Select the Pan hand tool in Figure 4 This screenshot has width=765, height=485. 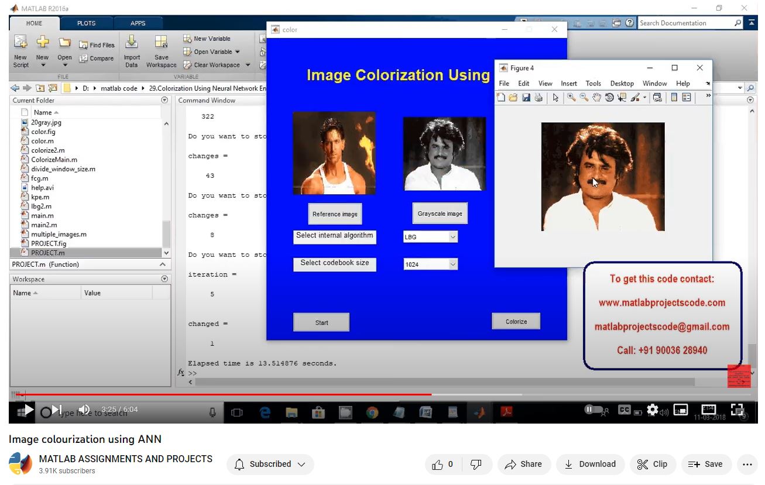596,98
